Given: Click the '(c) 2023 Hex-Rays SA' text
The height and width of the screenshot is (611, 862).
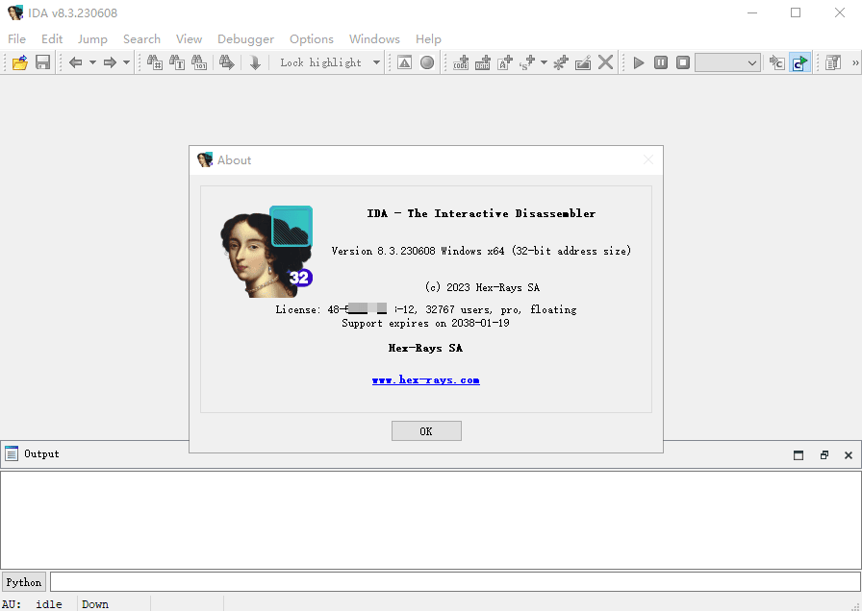Looking at the screenshot, I should click(x=482, y=287).
